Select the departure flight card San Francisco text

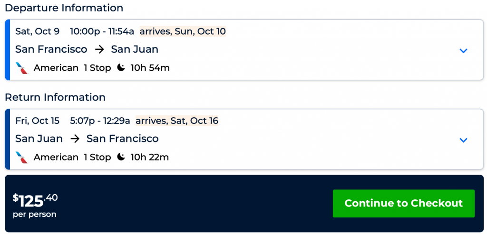pyautogui.click(x=51, y=49)
